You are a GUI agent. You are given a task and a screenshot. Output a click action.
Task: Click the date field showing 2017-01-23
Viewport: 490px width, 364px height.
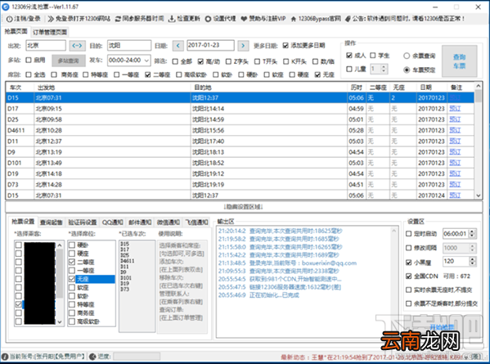point(210,45)
